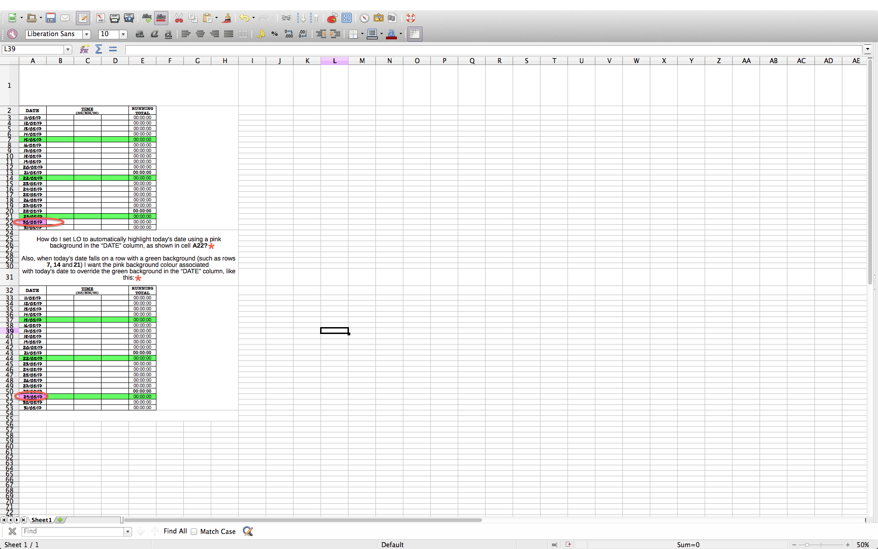Viewport: 878px width, 549px height.
Task: Toggle AutoSpellcheck on the toolbar
Action: pos(161,18)
